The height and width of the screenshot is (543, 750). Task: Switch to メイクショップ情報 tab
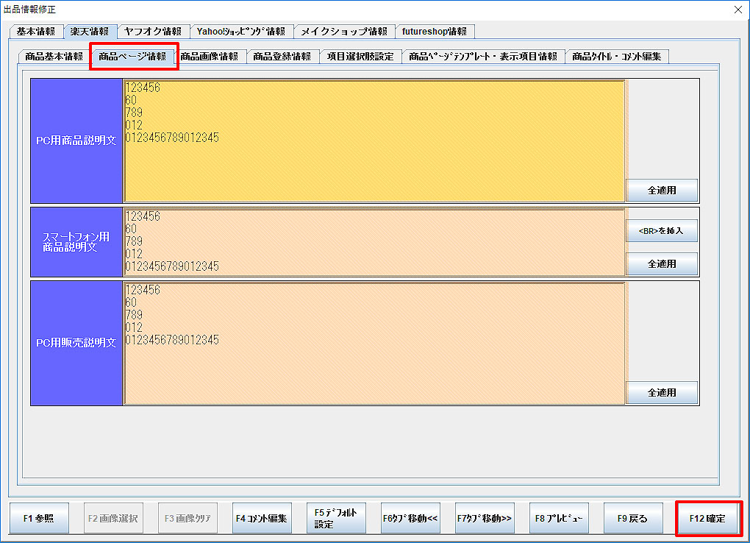[x=344, y=32]
